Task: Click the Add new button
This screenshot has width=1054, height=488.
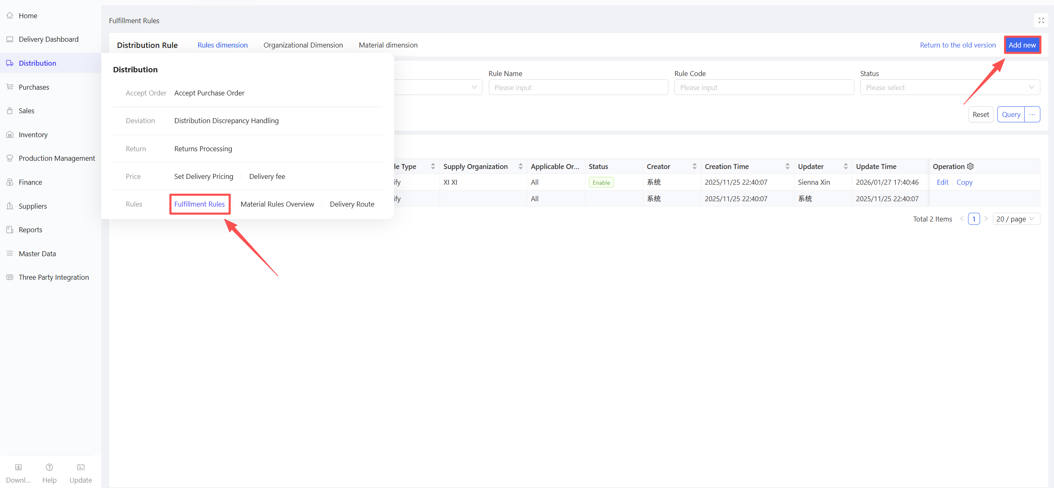Action: pos(1022,45)
